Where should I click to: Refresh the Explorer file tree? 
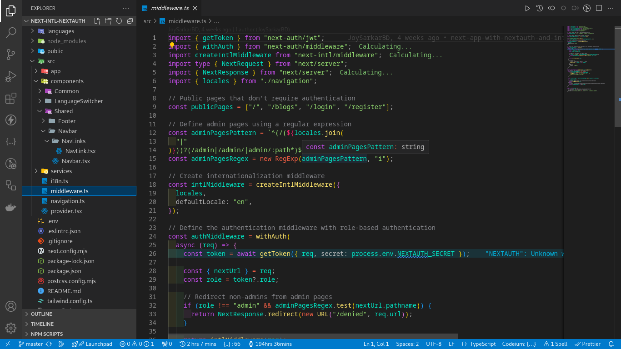click(x=119, y=21)
